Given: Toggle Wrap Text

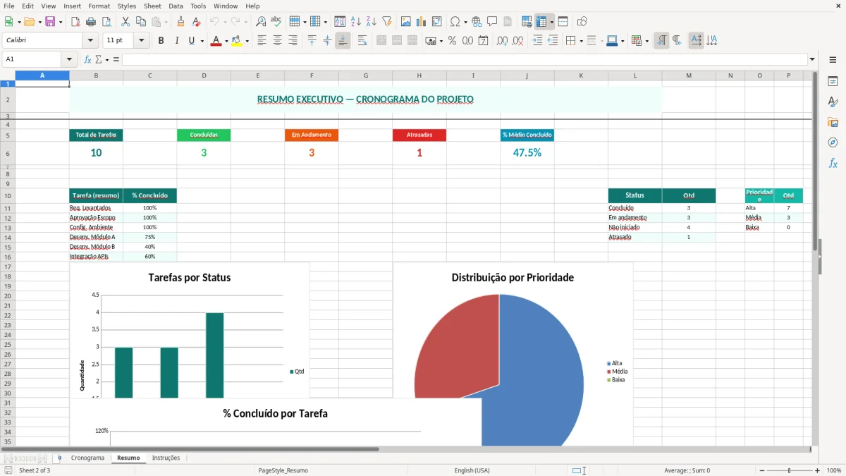Looking at the screenshot, I should click(362, 41).
